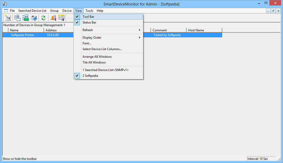Click the add printer icon with plus
The width and height of the screenshot is (283, 163).
[x=34, y=18]
